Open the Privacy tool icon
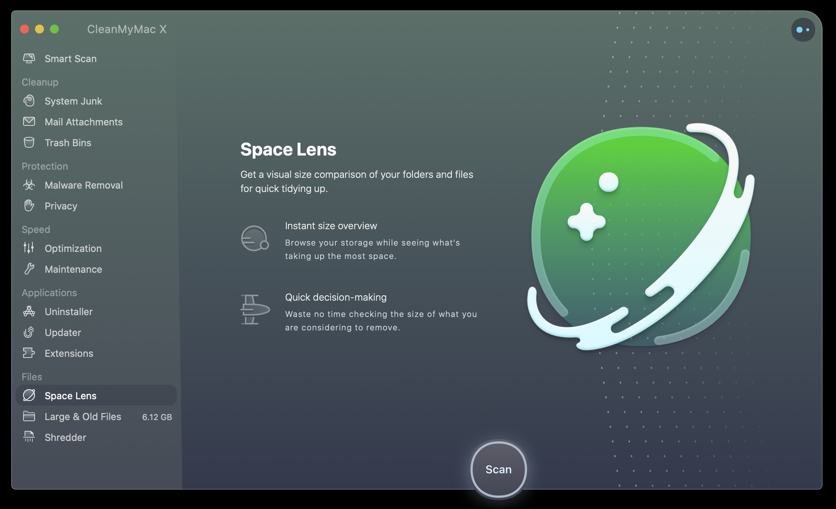This screenshot has height=509, width=836. click(30, 205)
